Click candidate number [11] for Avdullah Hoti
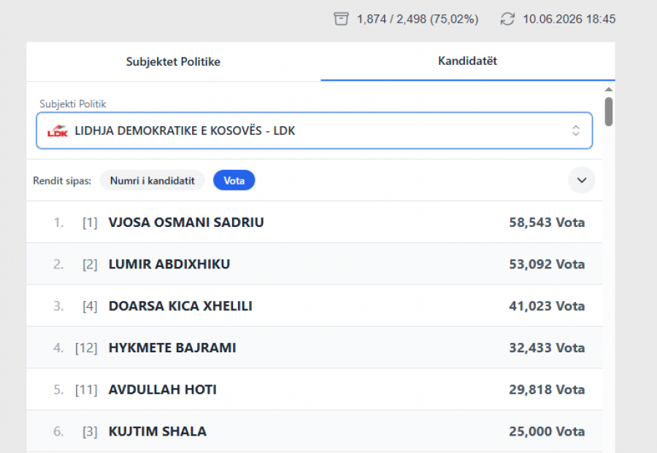This screenshot has width=657, height=453. (x=86, y=390)
